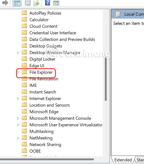
Task: Click the Cloud Content folder icon
Action: click(x=24, y=26)
